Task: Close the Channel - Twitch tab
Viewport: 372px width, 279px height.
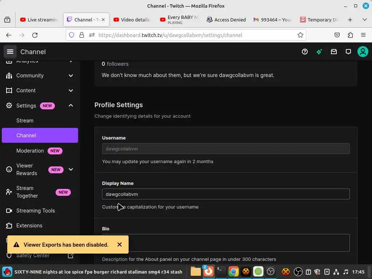Action: (103, 20)
